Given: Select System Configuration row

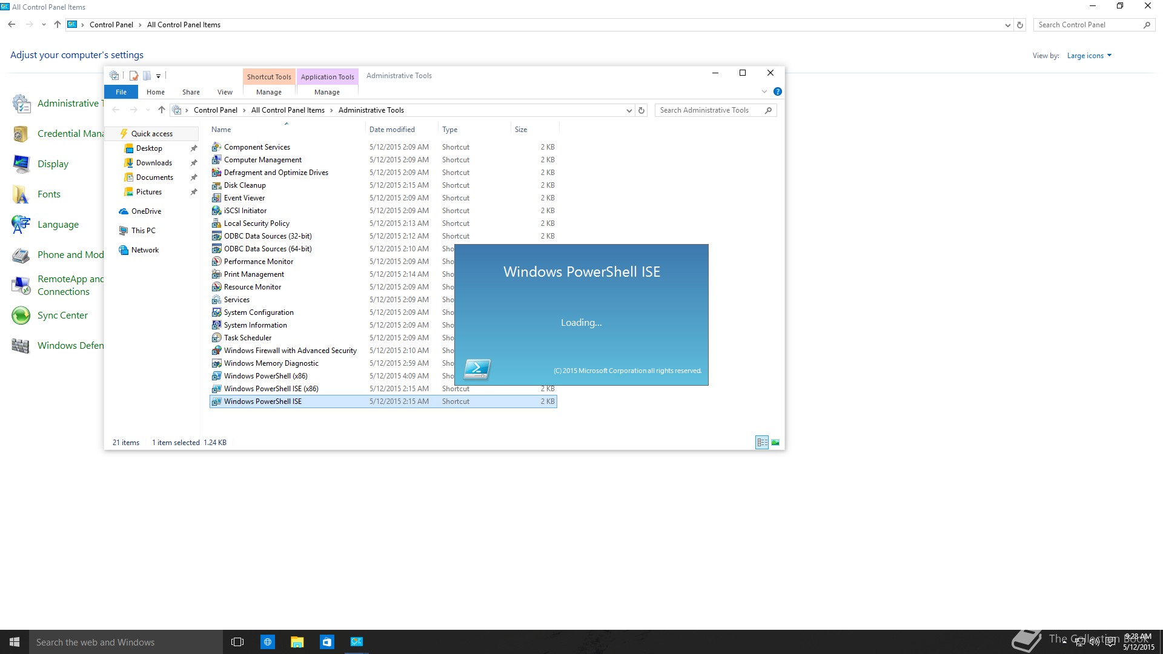Looking at the screenshot, I should (x=383, y=312).
